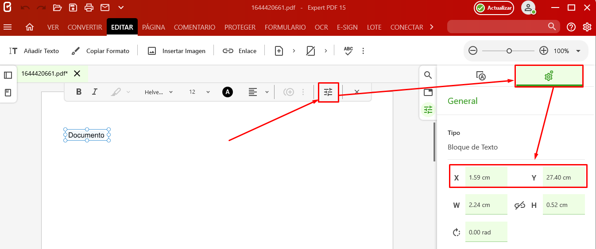Send the PDF by email envelope icon
Image resolution: width=596 pixels, height=249 pixels.
(105, 8)
